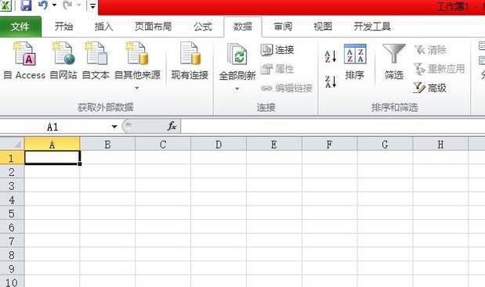Select column D header

(219, 144)
